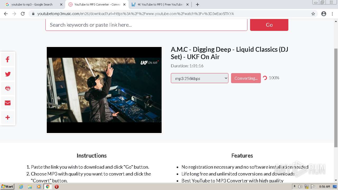The height and width of the screenshot is (190, 338).
Task: Open a new browser tab
Action: (197, 4)
